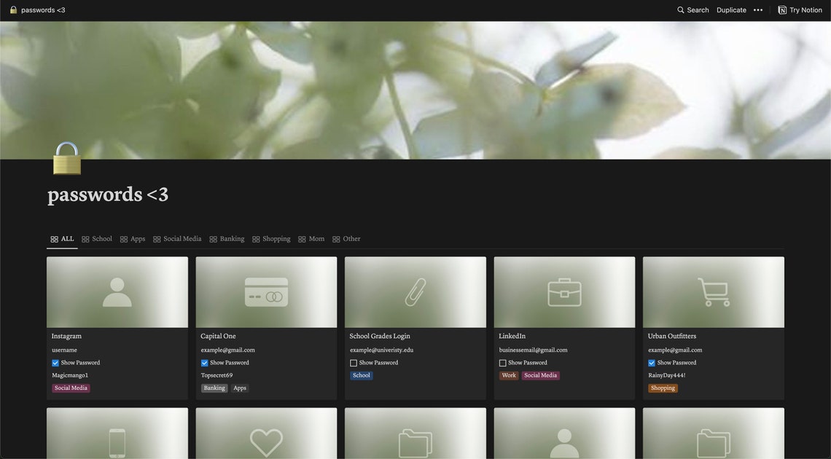Open the ••• options menu in the top bar
Viewport: 831px width, 459px height.
tap(758, 9)
